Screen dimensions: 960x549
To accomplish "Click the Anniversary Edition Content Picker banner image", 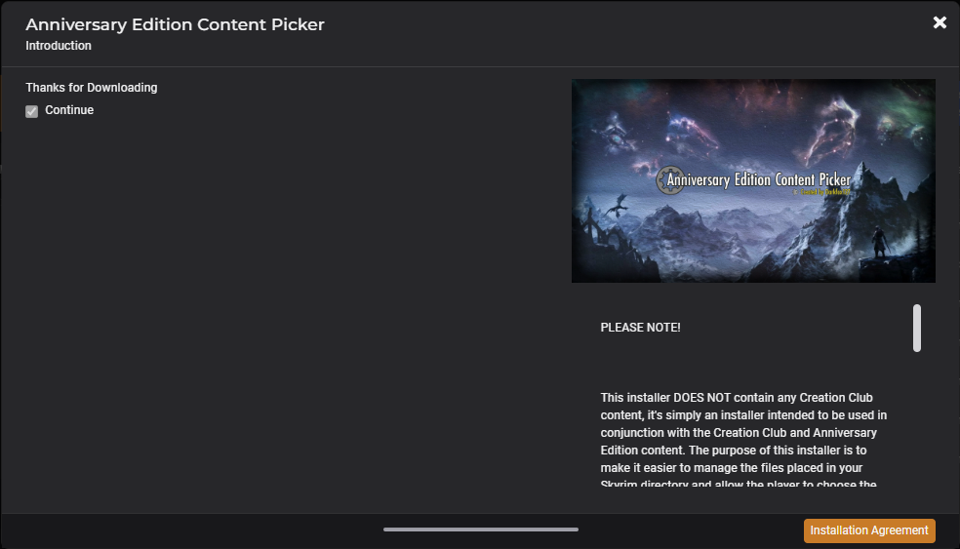I will click(753, 180).
